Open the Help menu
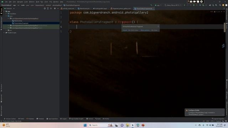Viewport: 228px width, 128px height. click(x=62, y=2)
